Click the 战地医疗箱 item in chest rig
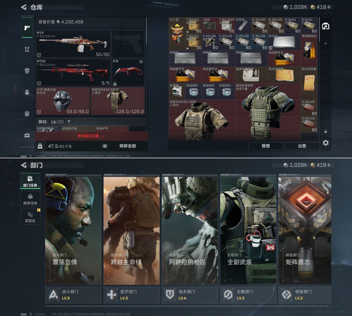This screenshot has height=316, width=352. [x=78, y=128]
